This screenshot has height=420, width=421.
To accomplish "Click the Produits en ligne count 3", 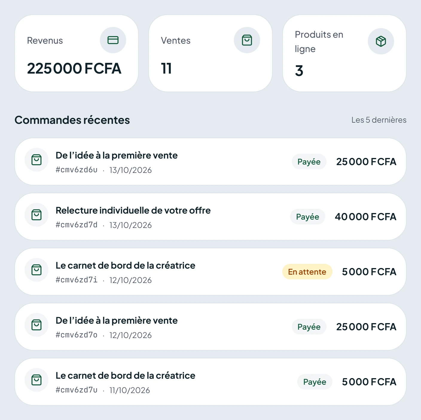I will (299, 71).
